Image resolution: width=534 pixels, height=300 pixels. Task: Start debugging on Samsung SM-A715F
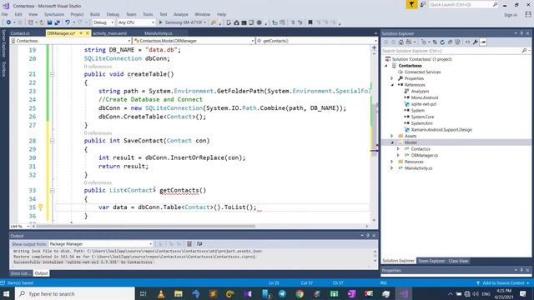(182, 22)
